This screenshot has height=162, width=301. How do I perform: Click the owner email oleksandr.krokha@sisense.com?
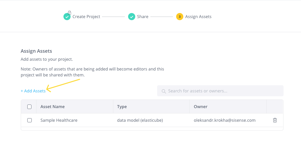(224, 120)
